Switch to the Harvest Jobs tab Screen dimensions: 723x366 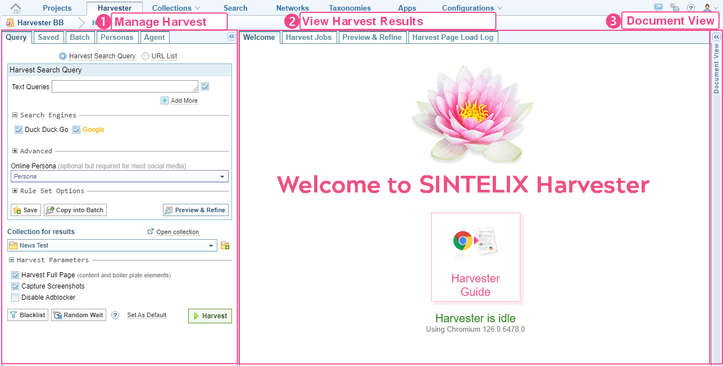point(308,38)
